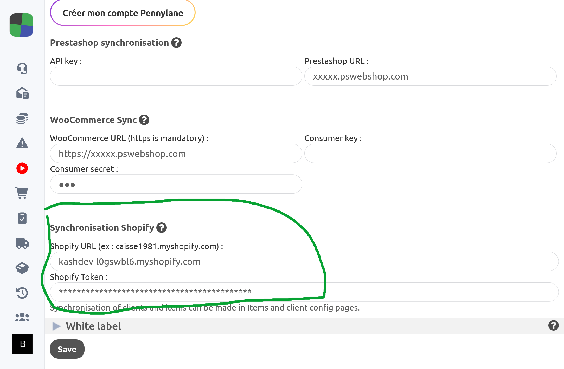Focus the Prestashop URL field

pos(430,76)
